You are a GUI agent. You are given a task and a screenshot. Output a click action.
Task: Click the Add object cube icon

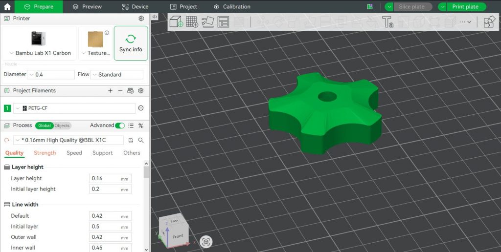coord(176,21)
